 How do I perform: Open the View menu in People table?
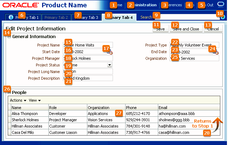click(35, 100)
